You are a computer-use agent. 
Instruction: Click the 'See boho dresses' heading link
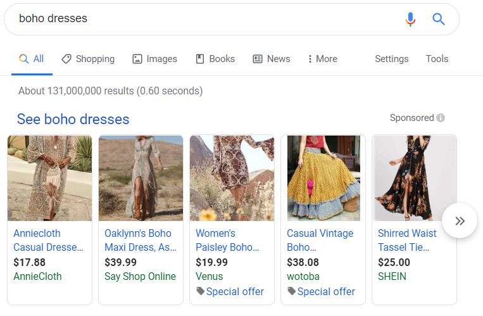(73, 119)
